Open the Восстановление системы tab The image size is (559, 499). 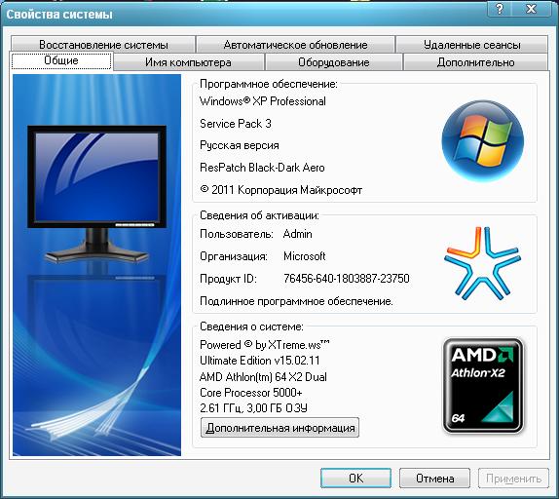pos(103,44)
